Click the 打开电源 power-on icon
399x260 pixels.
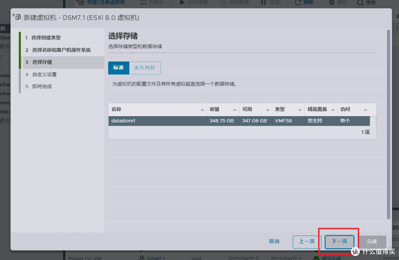coord(183,3)
